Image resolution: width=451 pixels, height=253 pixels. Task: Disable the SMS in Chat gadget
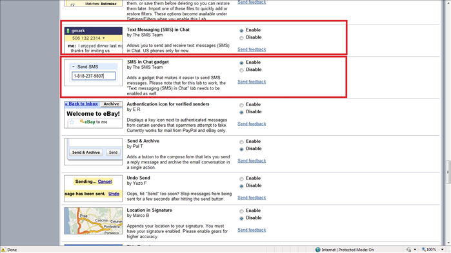pos(241,70)
